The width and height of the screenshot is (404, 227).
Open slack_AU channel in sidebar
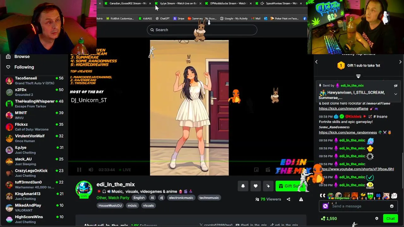(x=35, y=161)
